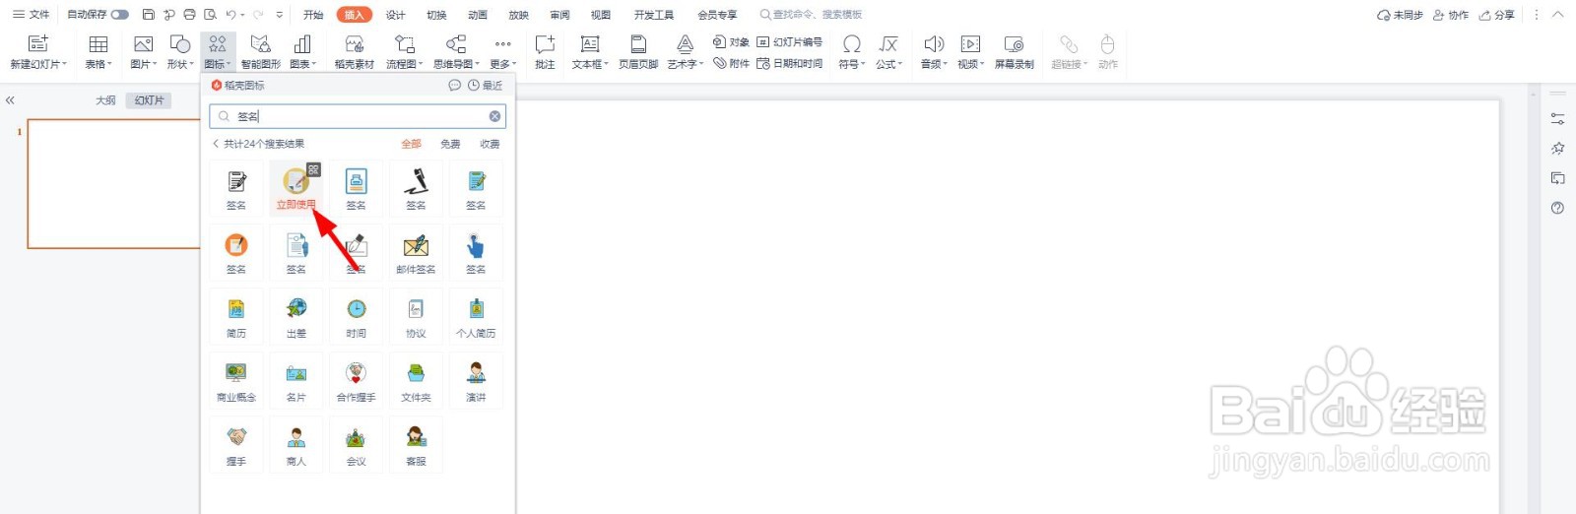Click the print icon in quick access bar
This screenshot has width=1576, height=514.
point(189,15)
